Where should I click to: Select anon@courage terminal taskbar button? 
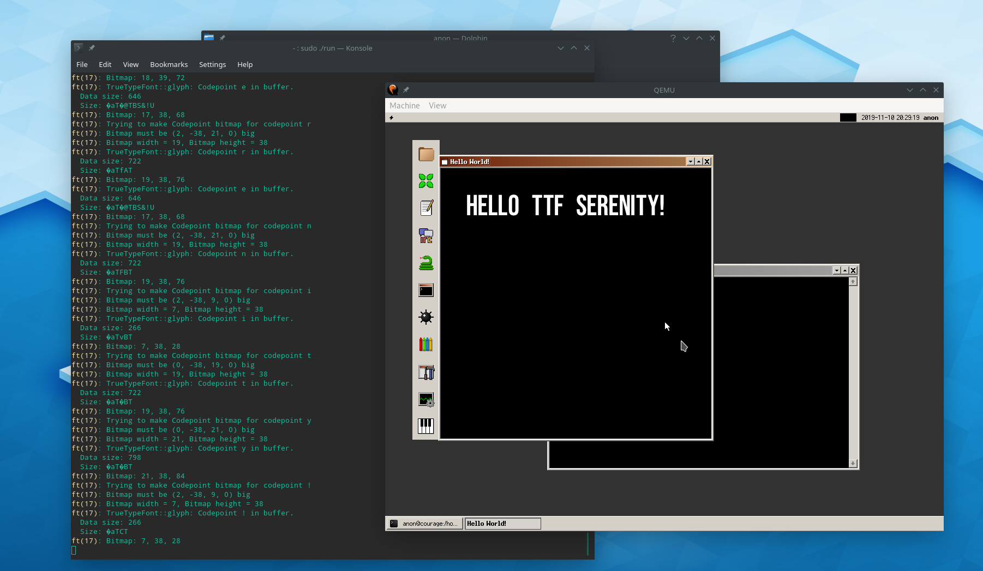(425, 524)
